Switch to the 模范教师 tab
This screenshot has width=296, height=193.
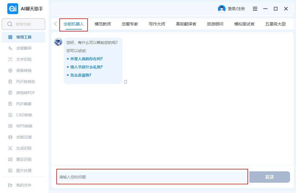click(x=103, y=24)
